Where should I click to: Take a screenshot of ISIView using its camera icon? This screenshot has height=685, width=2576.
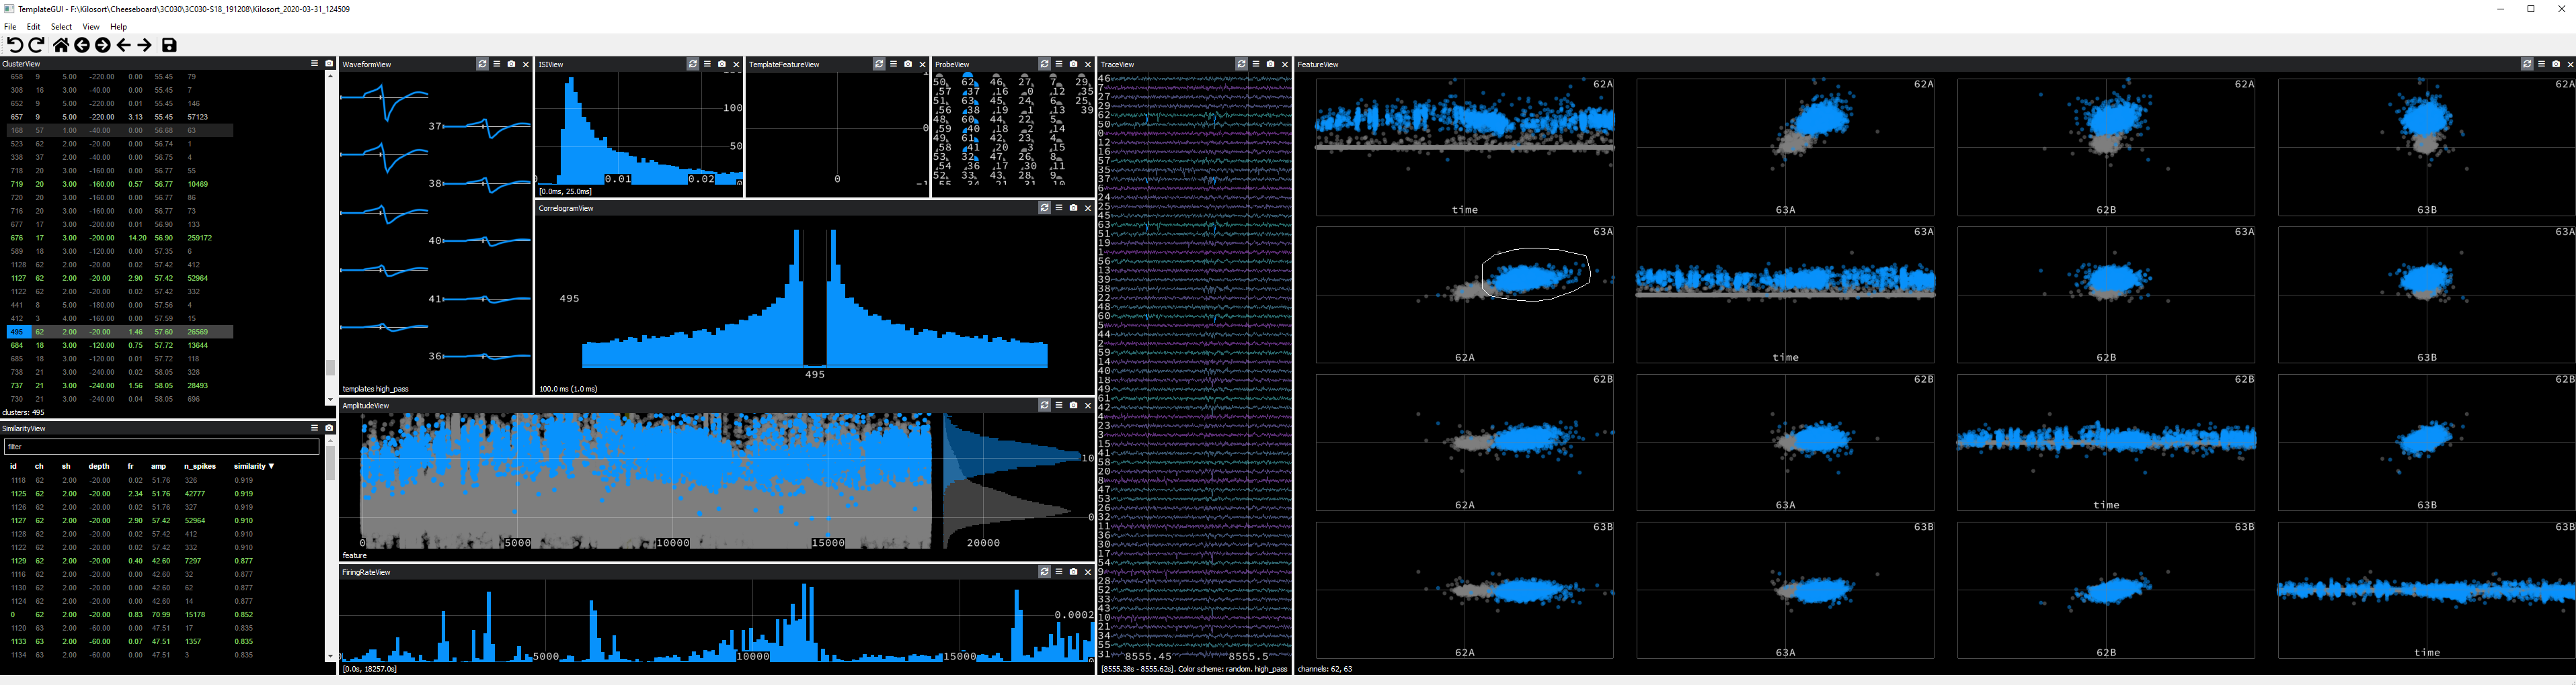pos(722,64)
